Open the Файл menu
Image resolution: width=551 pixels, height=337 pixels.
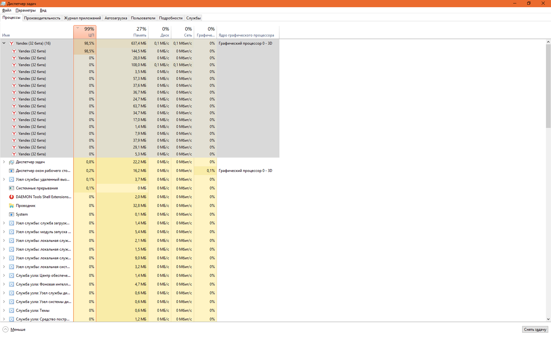7,10
